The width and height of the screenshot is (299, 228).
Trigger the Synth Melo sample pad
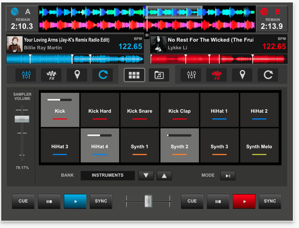(x=259, y=146)
